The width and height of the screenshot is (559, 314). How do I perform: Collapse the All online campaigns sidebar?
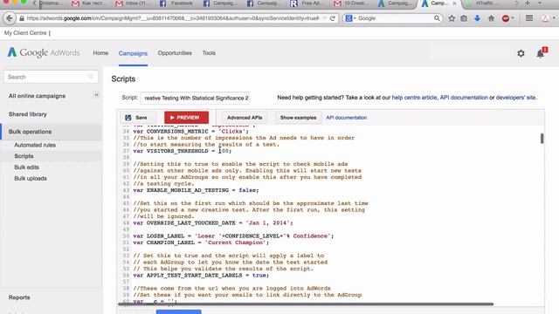pyautogui.click(x=96, y=95)
